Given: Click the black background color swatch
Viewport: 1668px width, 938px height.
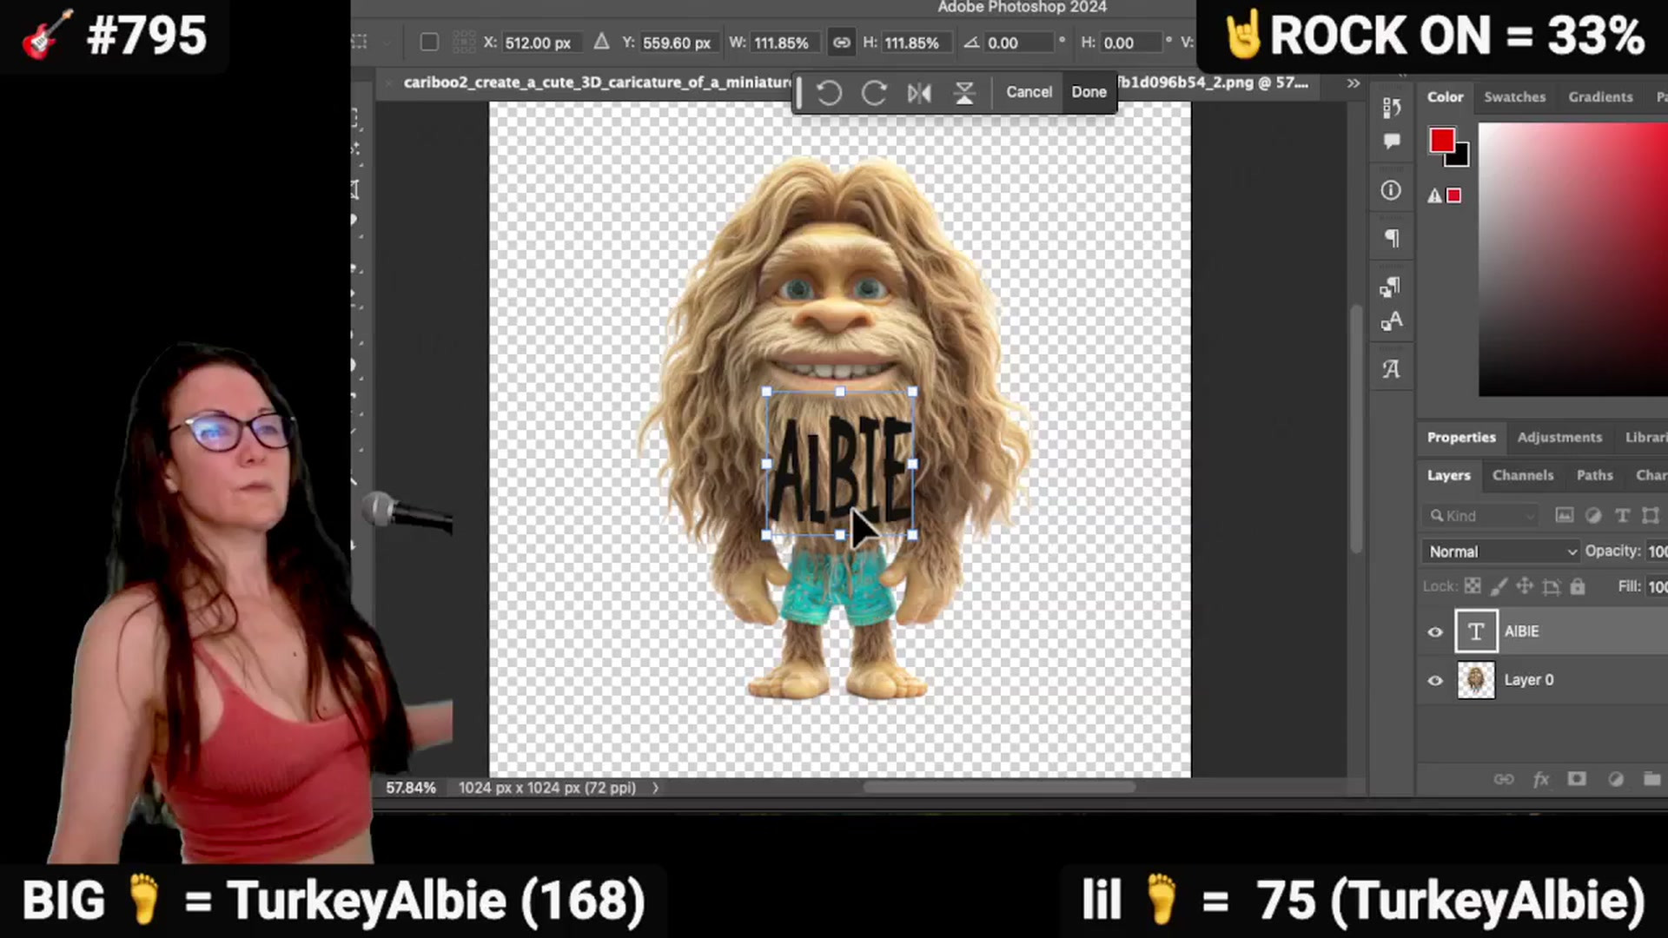Looking at the screenshot, I should tap(1461, 157).
